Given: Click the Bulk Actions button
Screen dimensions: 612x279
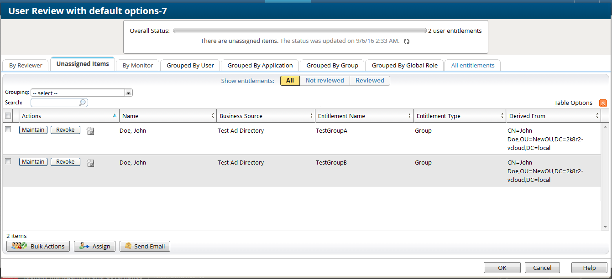Looking at the screenshot, I should pos(38,246).
